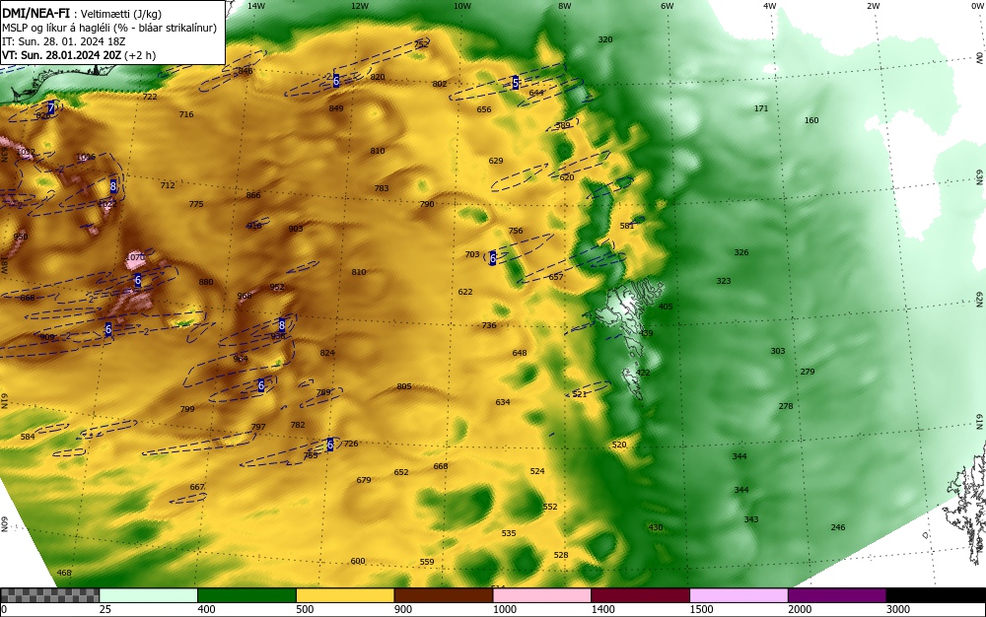Screen dimensions: 986x617
Task: Select the '4W' longitude label
Action: [x=770, y=6]
